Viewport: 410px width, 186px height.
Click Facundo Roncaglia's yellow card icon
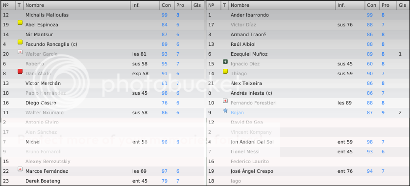20,42
